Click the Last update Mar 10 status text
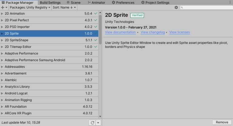Image resolution: width=233 pixels, height=126 pixels. (x=21, y=123)
